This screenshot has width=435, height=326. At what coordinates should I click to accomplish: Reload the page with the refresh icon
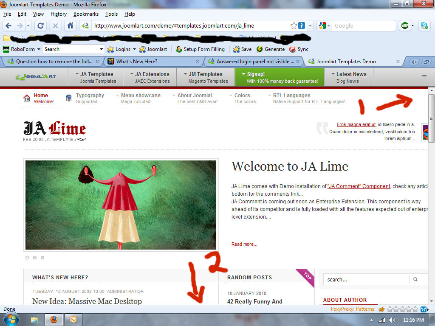tap(40, 26)
